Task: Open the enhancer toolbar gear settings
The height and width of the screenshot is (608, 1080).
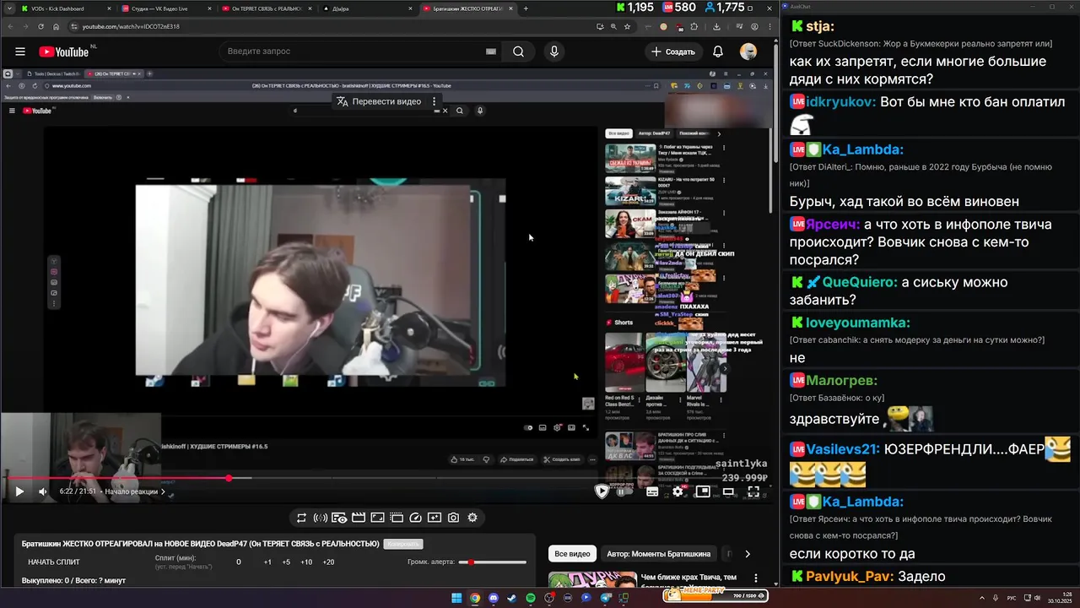Action: (x=472, y=518)
